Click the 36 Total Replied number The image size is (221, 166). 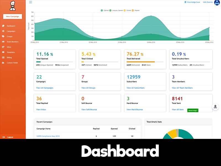click(x=39, y=98)
